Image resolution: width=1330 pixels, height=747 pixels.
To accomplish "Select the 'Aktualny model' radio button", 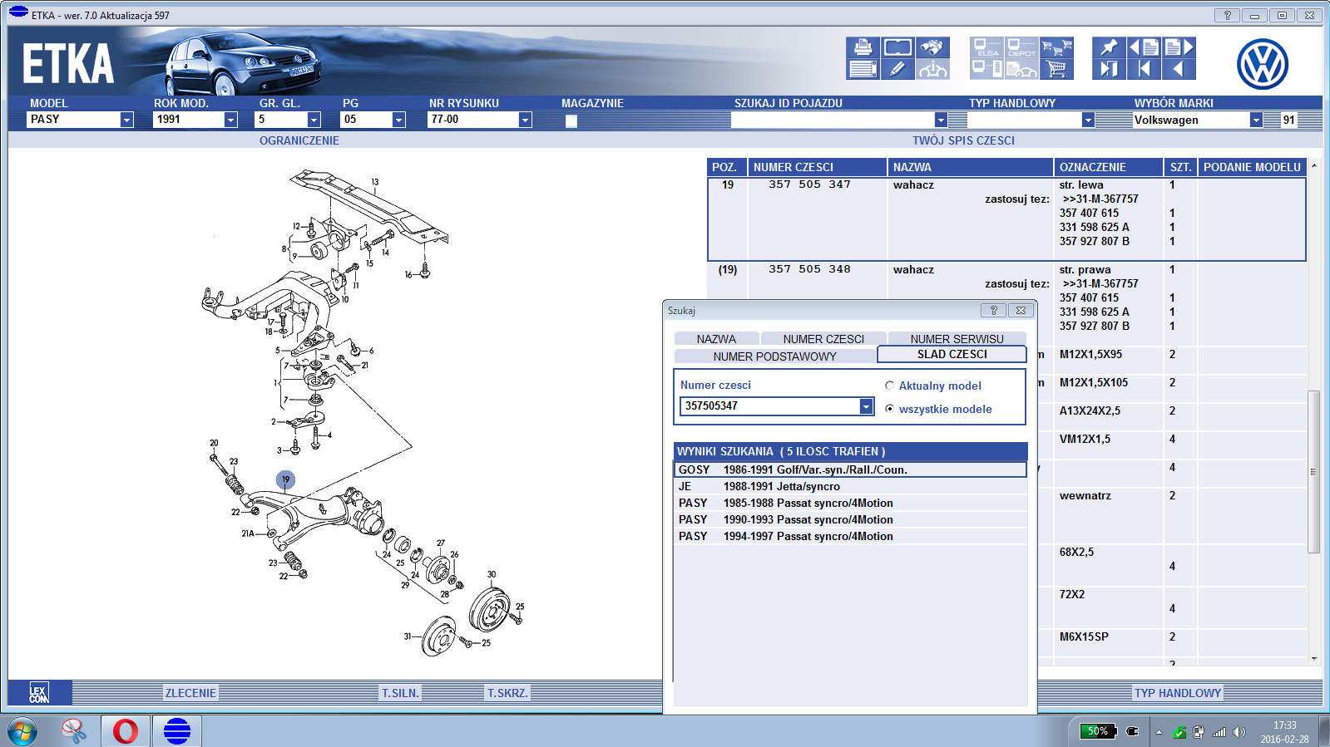I will 889,386.
